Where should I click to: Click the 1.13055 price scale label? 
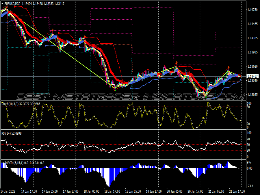pos(252,95)
